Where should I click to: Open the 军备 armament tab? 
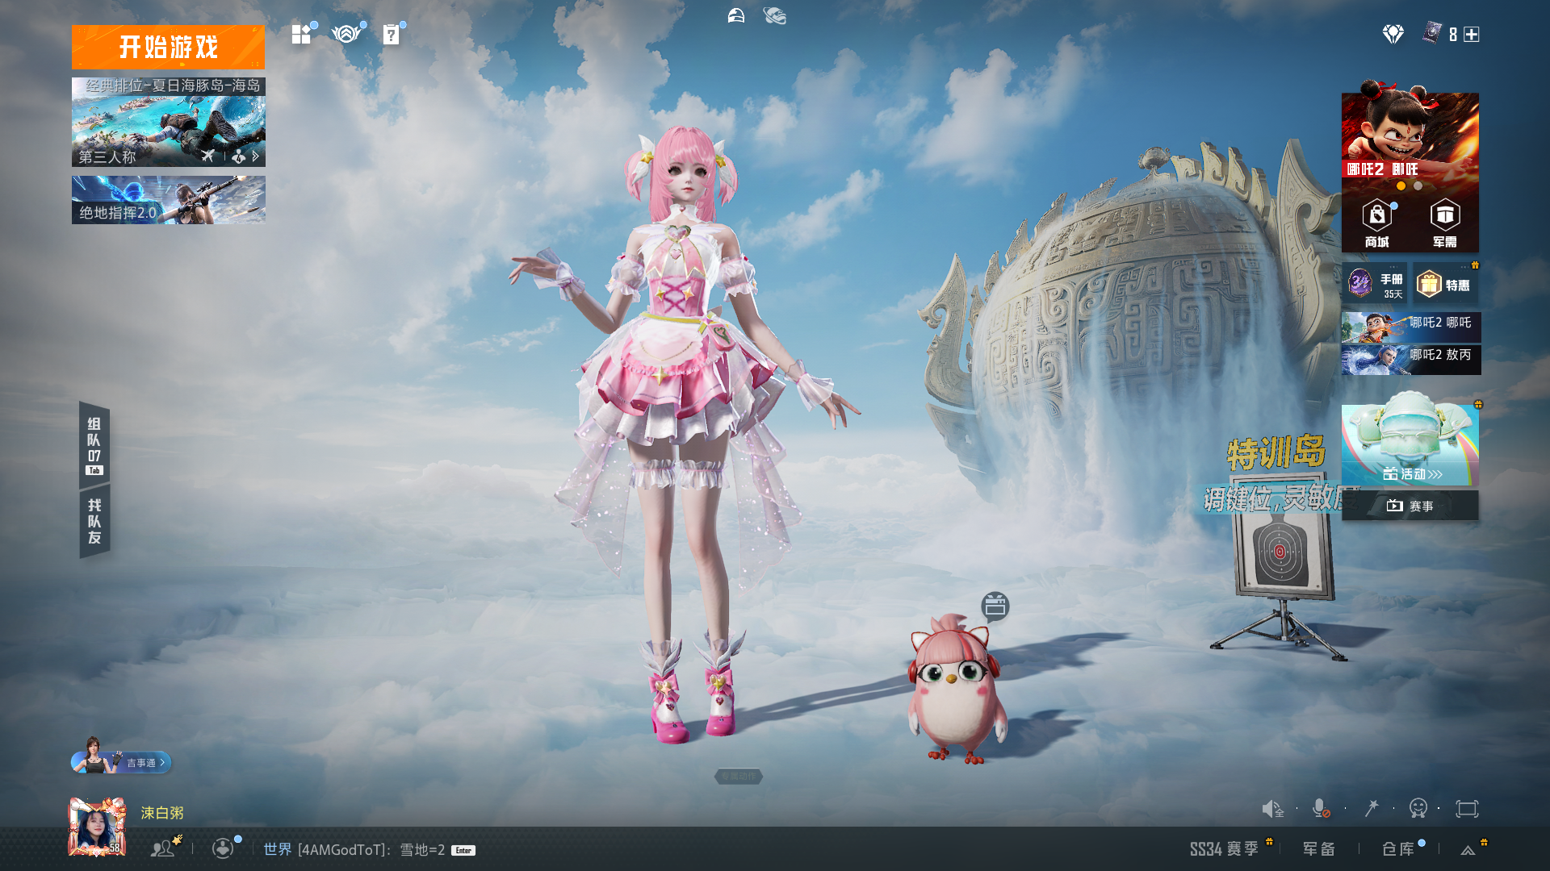point(1319,848)
